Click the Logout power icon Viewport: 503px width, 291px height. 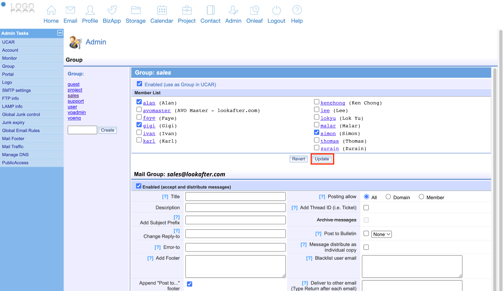[x=276, y=10]
